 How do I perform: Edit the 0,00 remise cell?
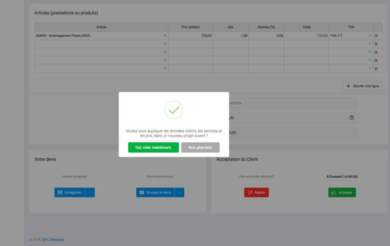[x=266, y=35]
